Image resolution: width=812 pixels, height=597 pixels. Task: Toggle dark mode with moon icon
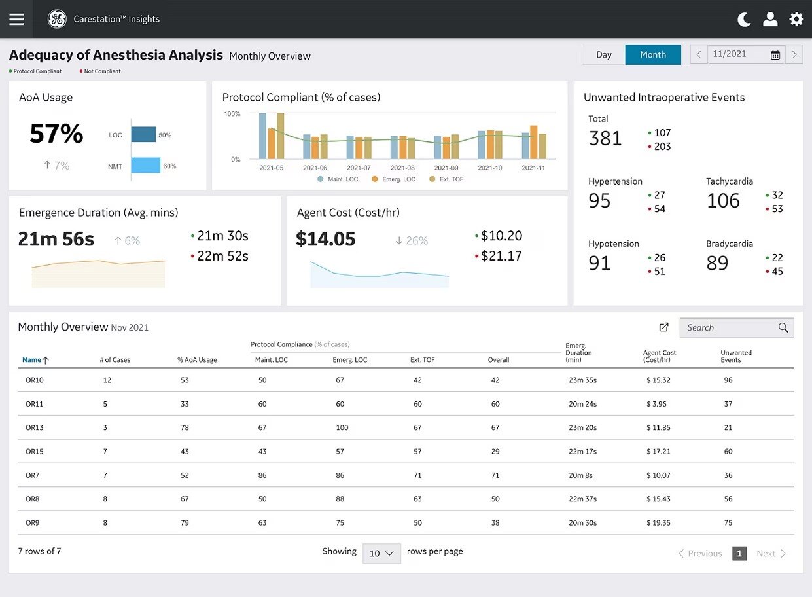click(744, 20)
